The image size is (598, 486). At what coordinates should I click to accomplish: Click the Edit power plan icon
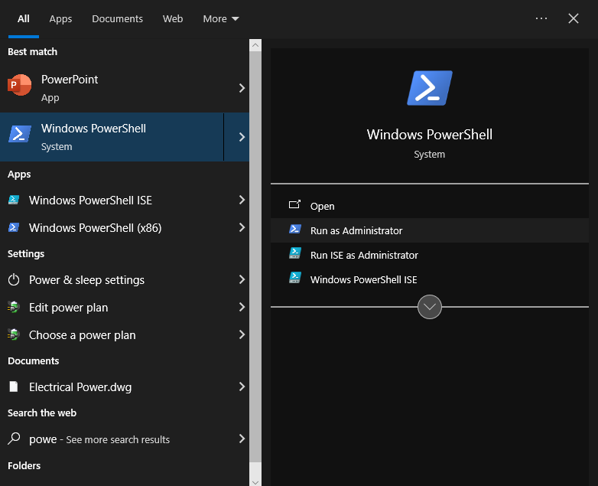(14, 307)
